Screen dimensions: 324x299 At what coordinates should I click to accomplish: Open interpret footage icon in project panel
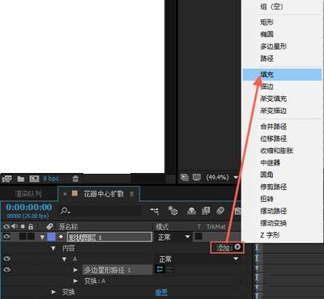click(x=6, y=179)
